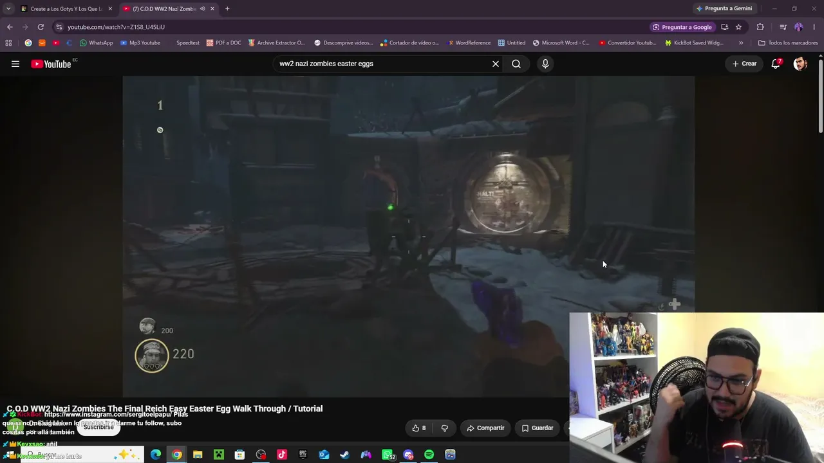Launch Steam from the taskbar
Image resolution: width=824 pixels, height=463 pixels.
point(345,455)
